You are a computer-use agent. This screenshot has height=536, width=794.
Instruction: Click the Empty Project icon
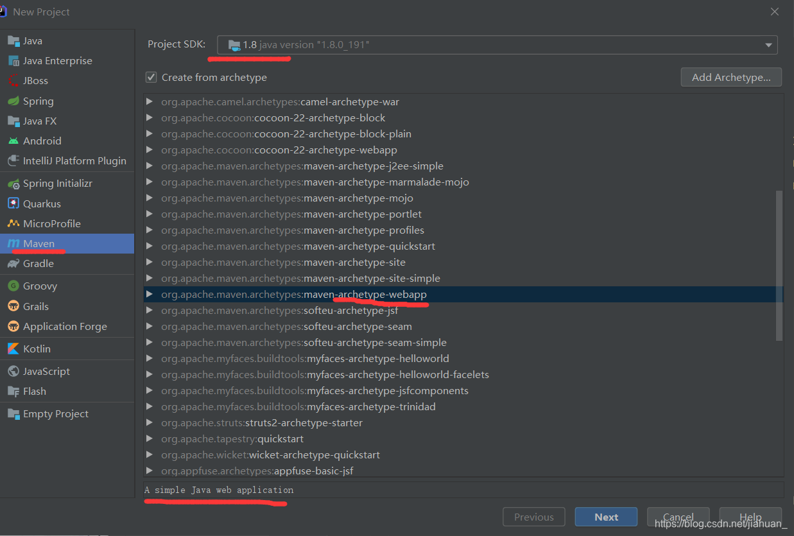13,414
